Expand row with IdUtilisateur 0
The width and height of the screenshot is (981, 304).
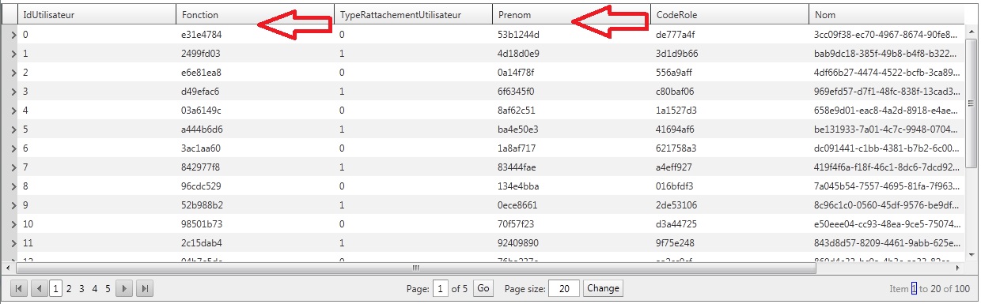pos(13,35)
